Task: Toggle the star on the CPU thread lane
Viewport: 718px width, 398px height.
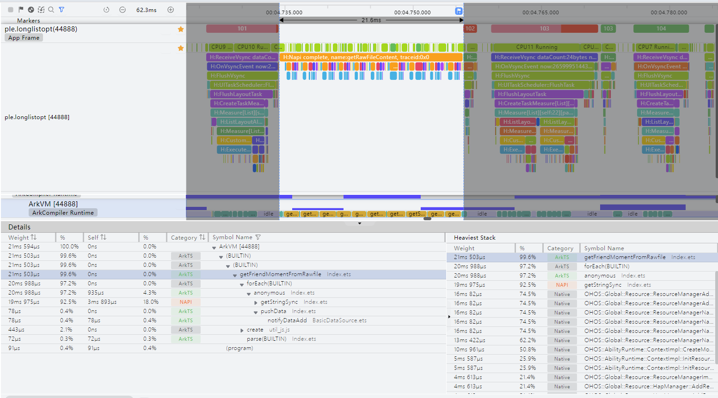Action: (x=181, y=48)
